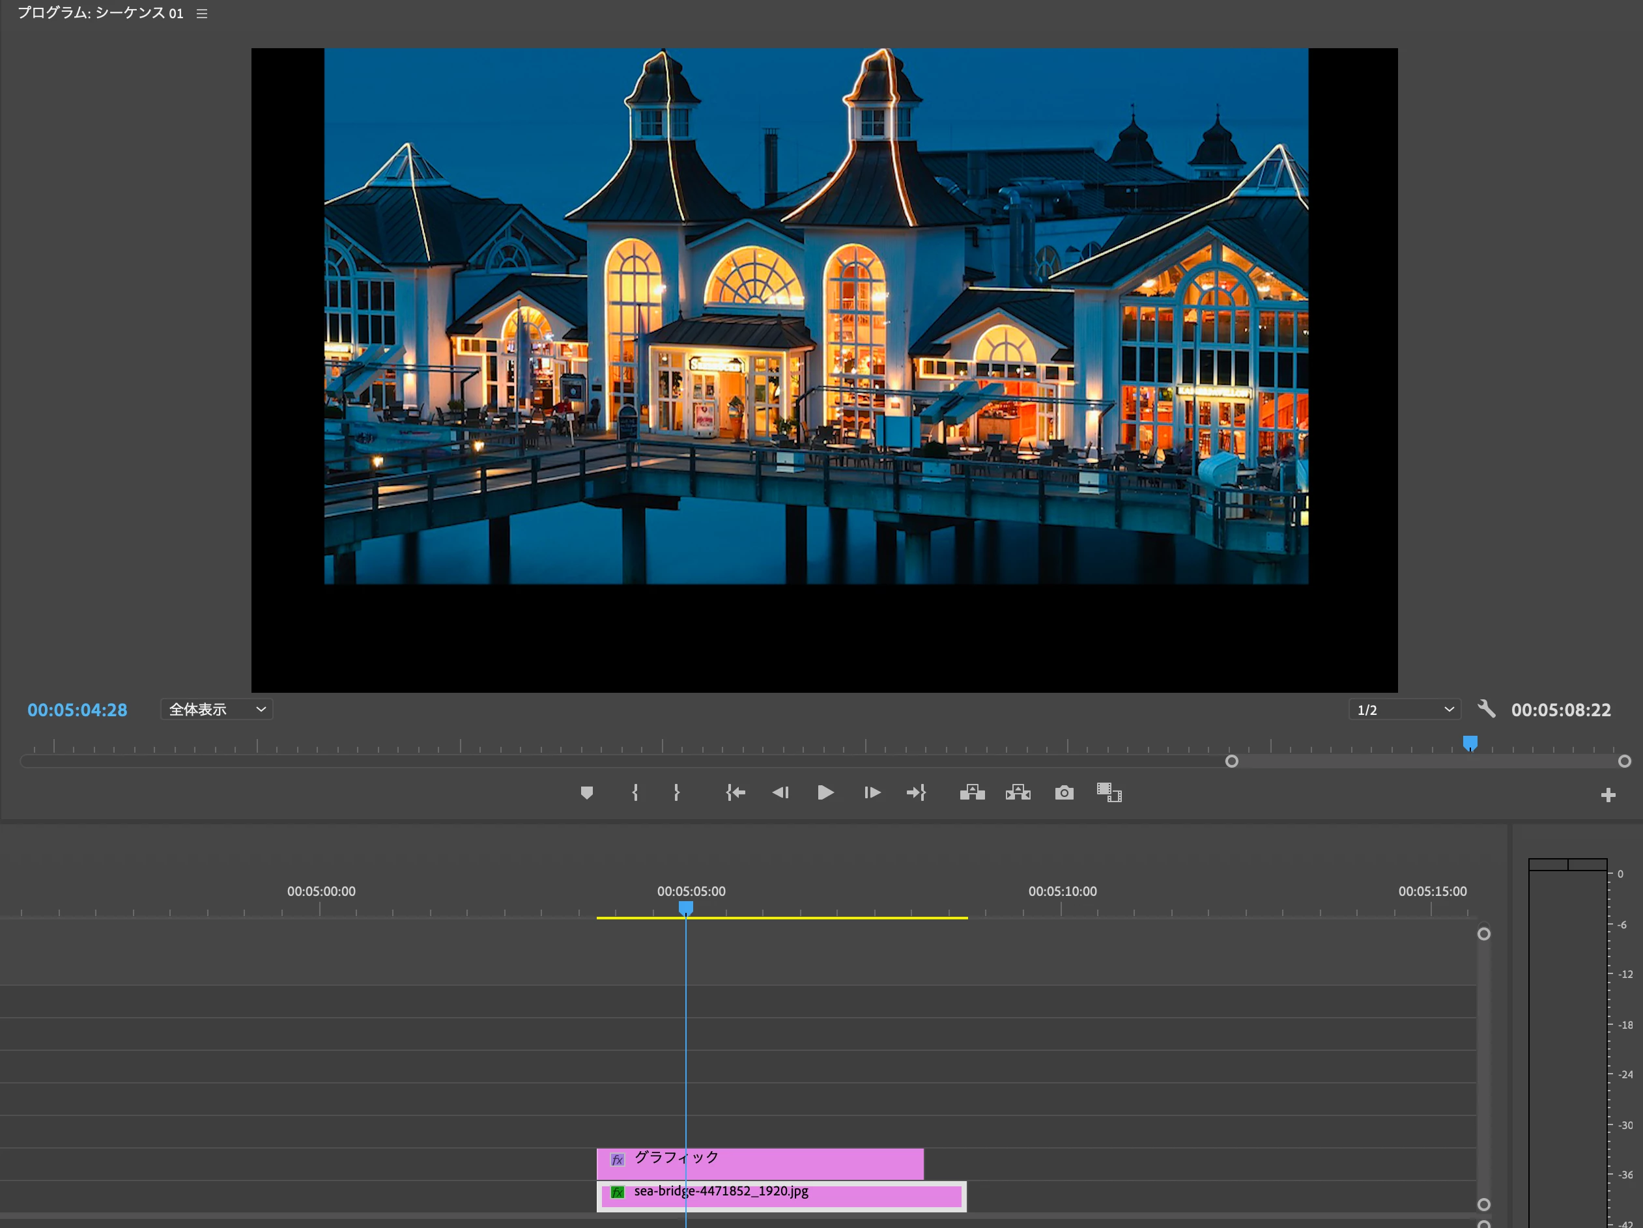Image resolution: width=1643 pixels, height=1228 pixels.
Task: Click the blue 00:05:04:28 timecode field
Action: pyautogui.click(x=78, y=710)
